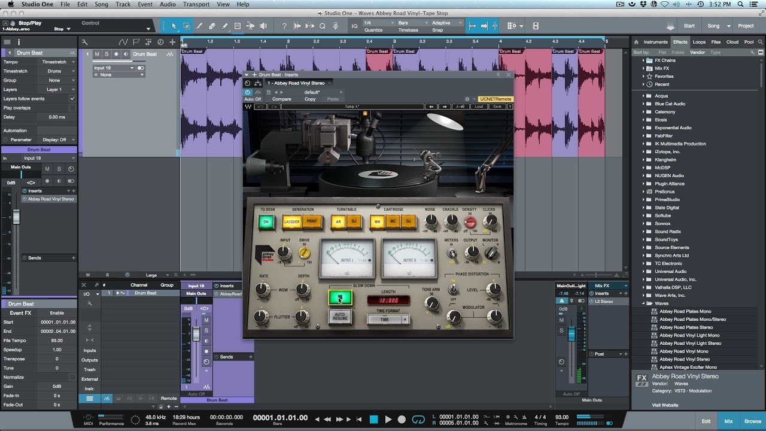This screenshot has width=766, height=431.
Task: Select the AR turntable button
Action: pos(339,222)
